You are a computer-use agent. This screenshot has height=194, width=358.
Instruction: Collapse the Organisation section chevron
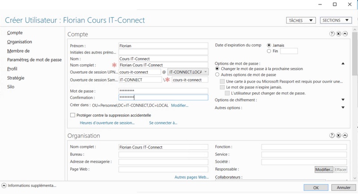point(345,136)
